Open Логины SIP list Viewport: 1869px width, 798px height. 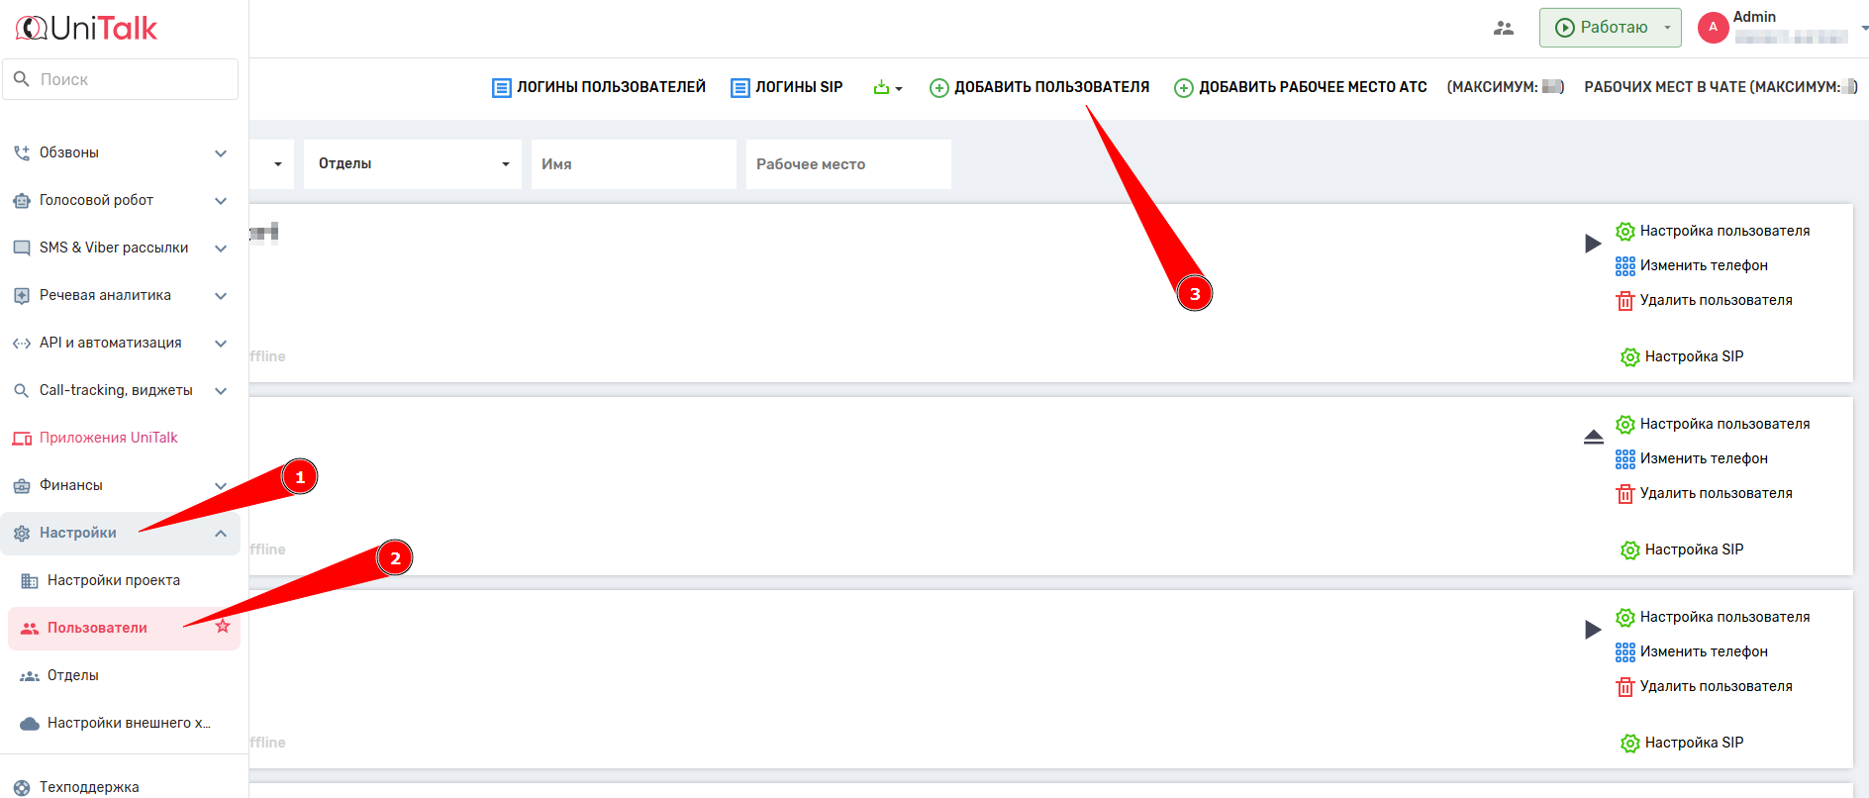[x=787, y=87]
